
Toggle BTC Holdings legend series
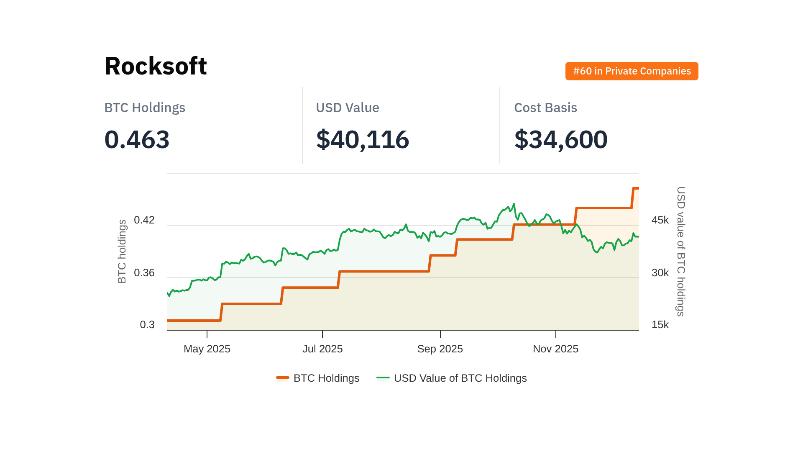(x=326, y=378)
